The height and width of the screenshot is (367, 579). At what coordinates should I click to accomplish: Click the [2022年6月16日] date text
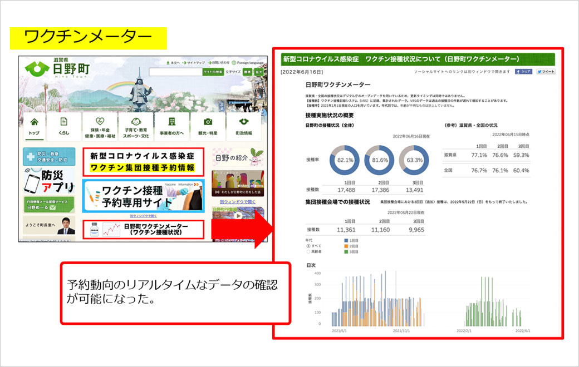click(x=302, y=72)
